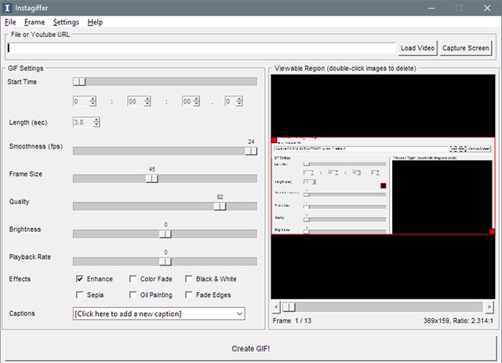Image resolution: width=502 pixels, height=363 pixels.
Task: Click the red crop handle at bottom-right of preview
Action: coord(492,231)
